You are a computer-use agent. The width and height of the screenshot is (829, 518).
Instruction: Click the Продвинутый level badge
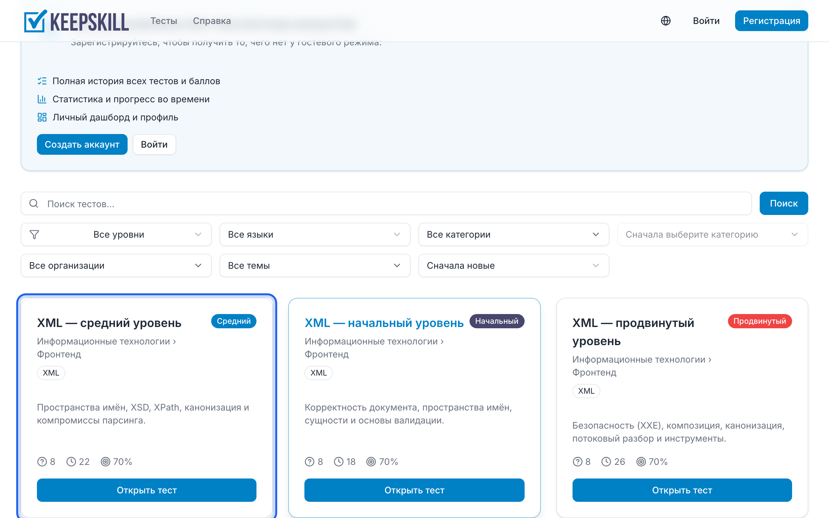759,321
